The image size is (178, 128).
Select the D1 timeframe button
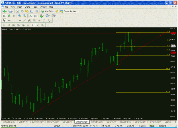[x=33, y=25]
